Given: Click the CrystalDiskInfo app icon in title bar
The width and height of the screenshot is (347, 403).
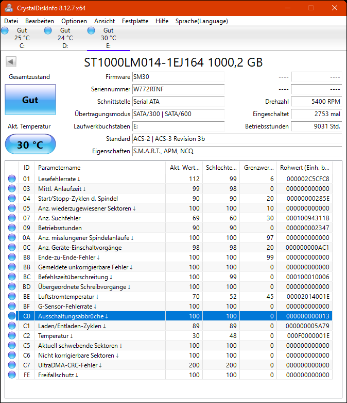Looking at the screenshot, I should click(x=9, y=8).
